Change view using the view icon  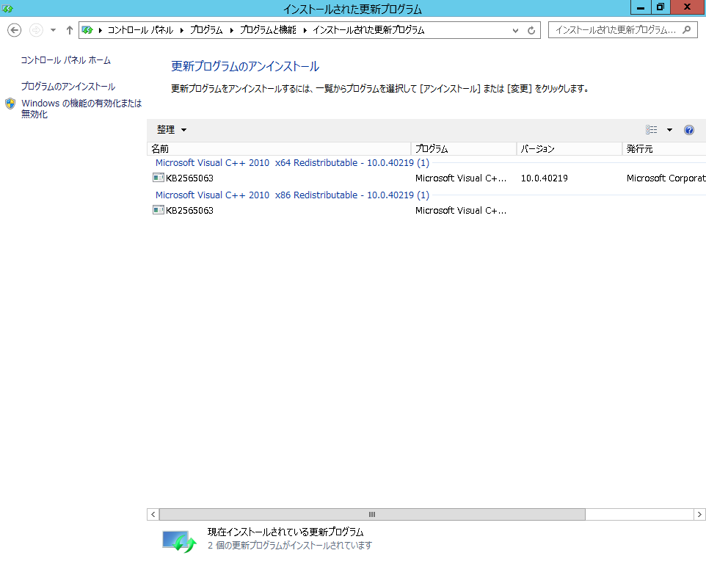651,130
